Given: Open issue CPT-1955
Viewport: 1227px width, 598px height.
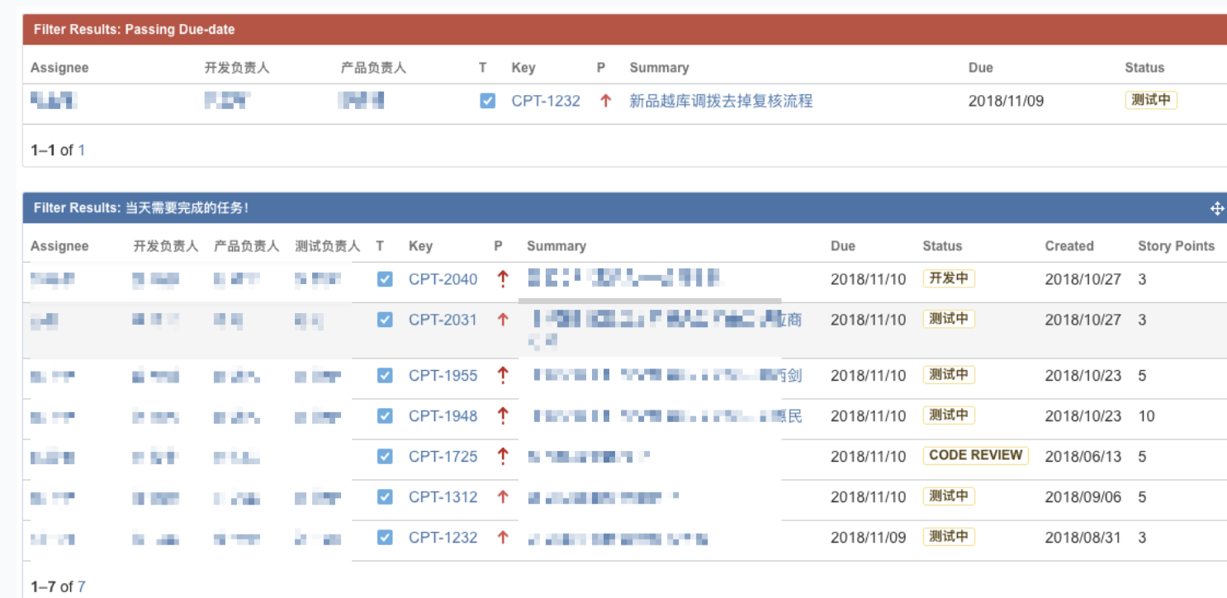Looking at the screenshot, I should [443, 376].
